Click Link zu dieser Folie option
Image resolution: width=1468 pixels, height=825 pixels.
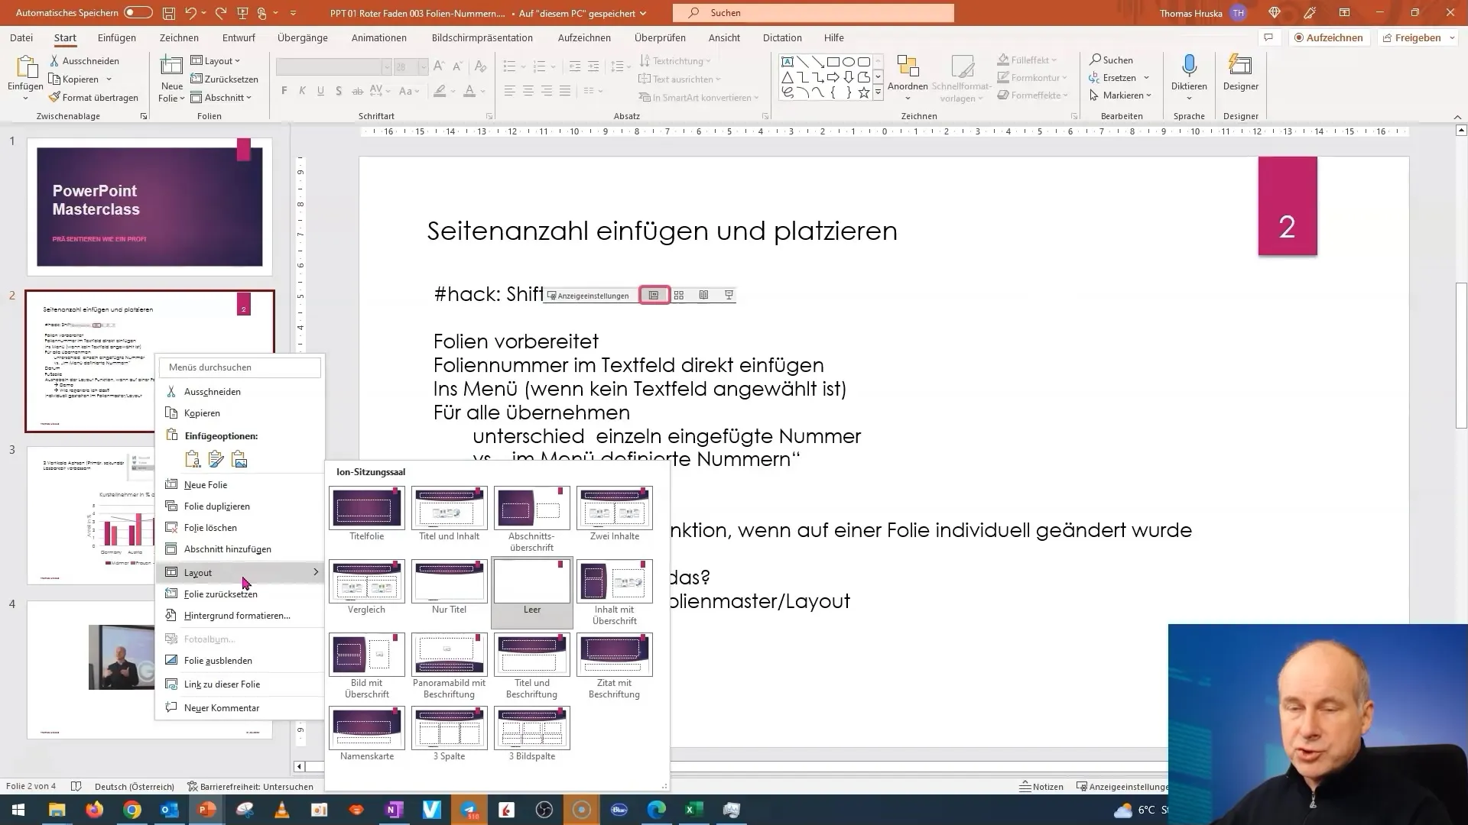(222, 684)
